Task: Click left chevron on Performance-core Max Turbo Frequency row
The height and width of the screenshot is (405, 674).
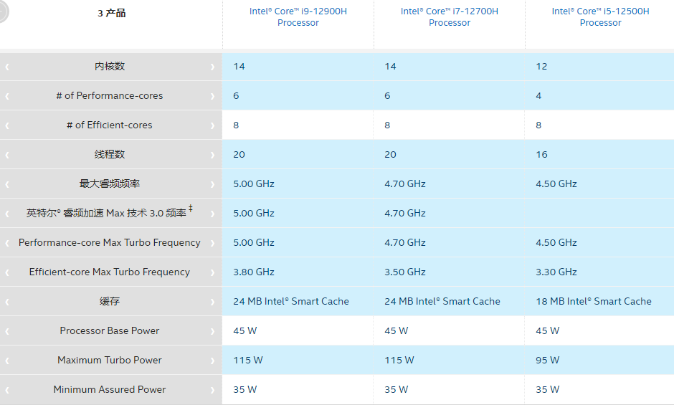Action: click(x=7, y=243)
